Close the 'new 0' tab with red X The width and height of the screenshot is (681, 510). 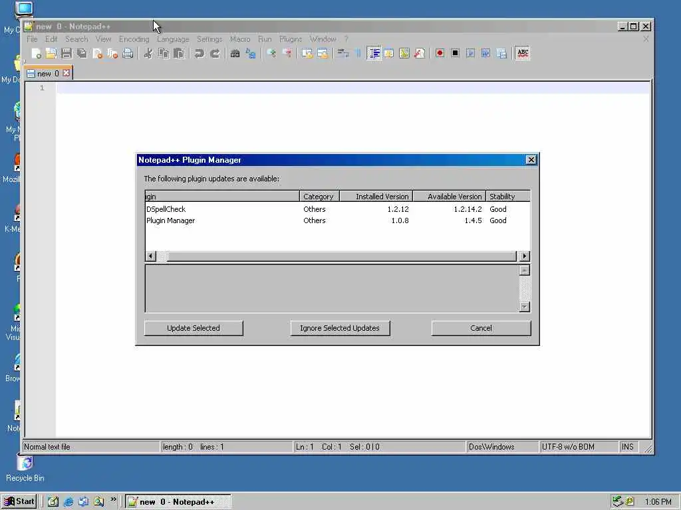66,73
